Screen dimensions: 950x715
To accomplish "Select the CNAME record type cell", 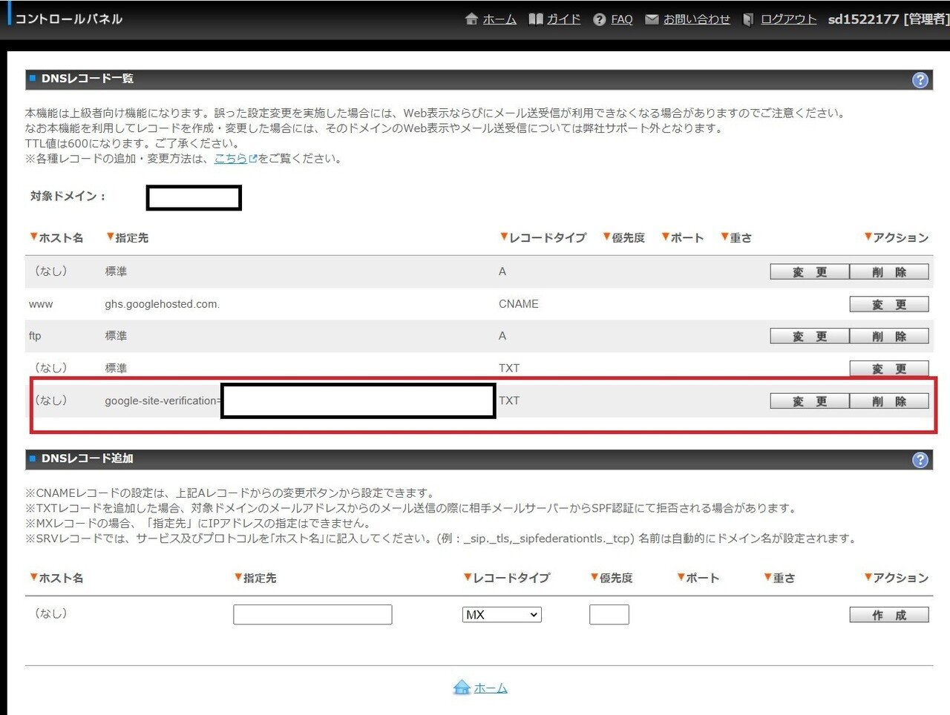I will [x=519, y=304].
